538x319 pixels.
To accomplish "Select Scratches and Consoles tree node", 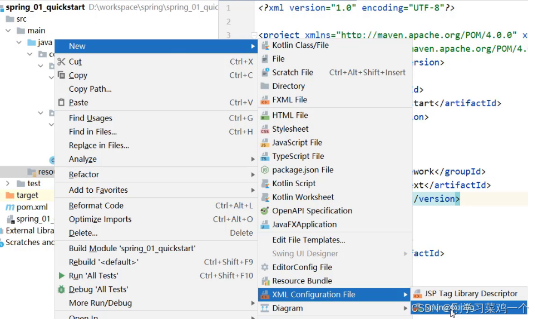I will click(x=30, y=242).
